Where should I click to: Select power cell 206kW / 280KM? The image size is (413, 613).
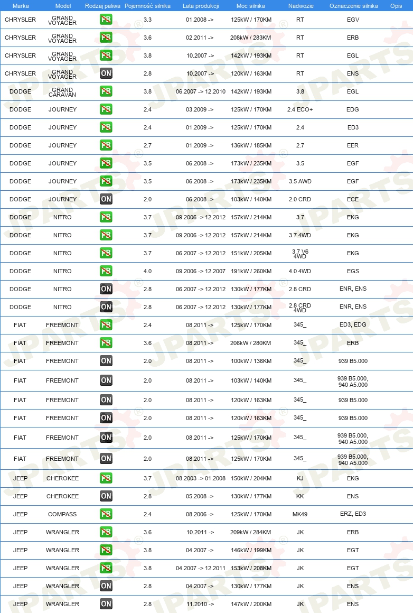[250, 343]
